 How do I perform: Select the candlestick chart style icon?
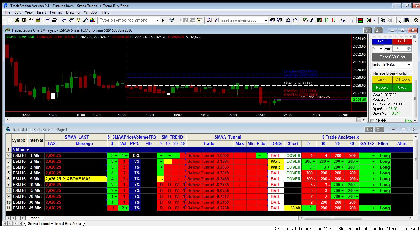tap(333, 20)
